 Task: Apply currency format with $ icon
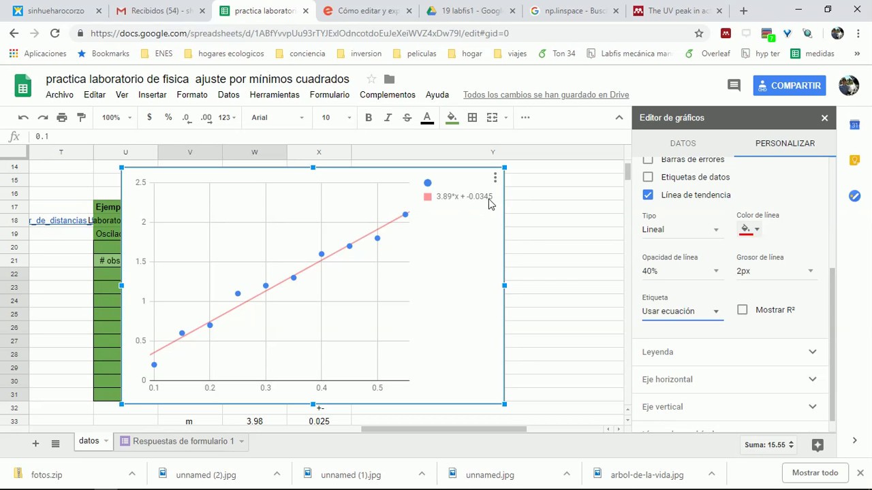pos(149,117)
